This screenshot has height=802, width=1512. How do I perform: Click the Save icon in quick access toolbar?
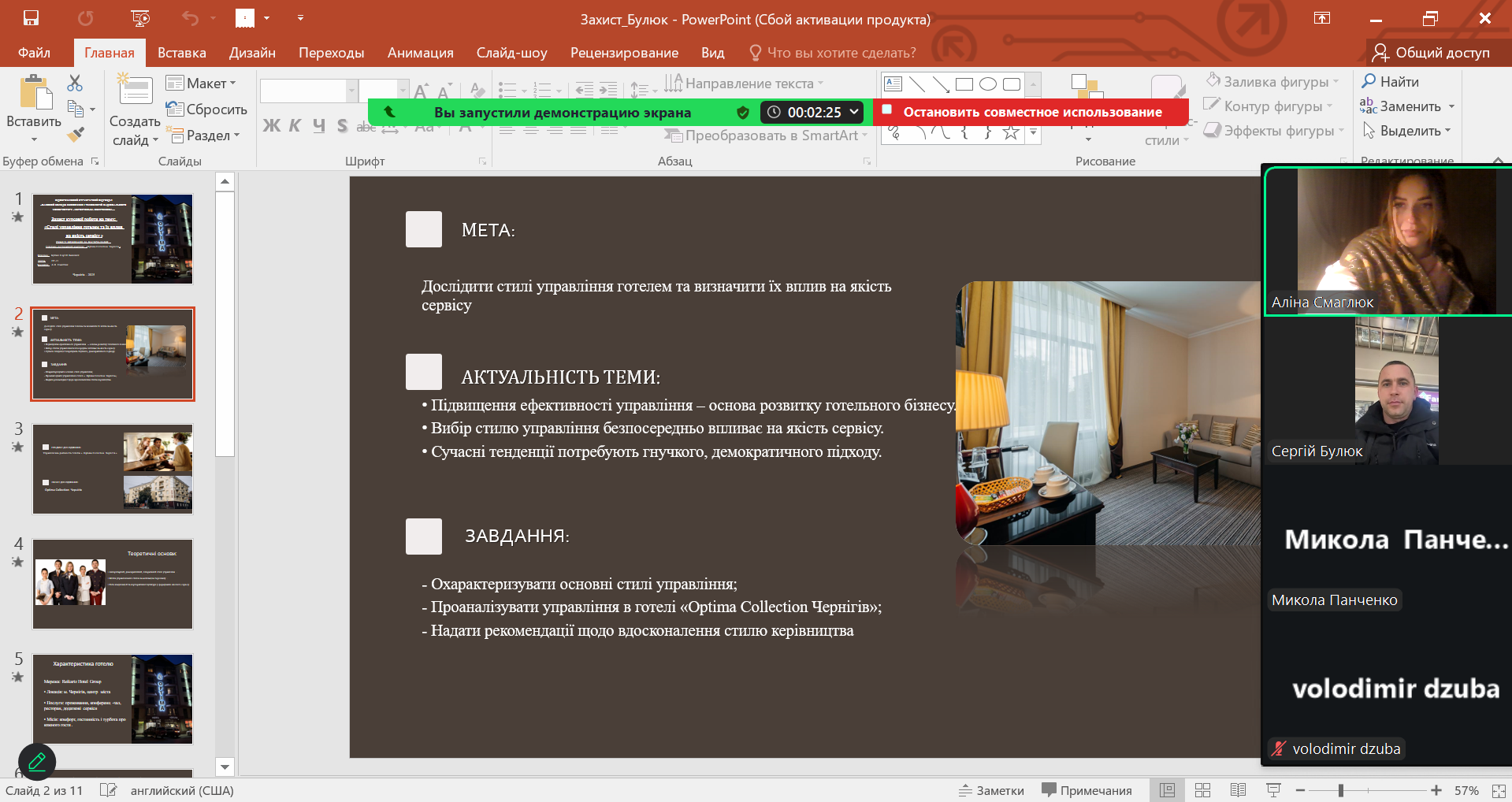tap(31, 18)
